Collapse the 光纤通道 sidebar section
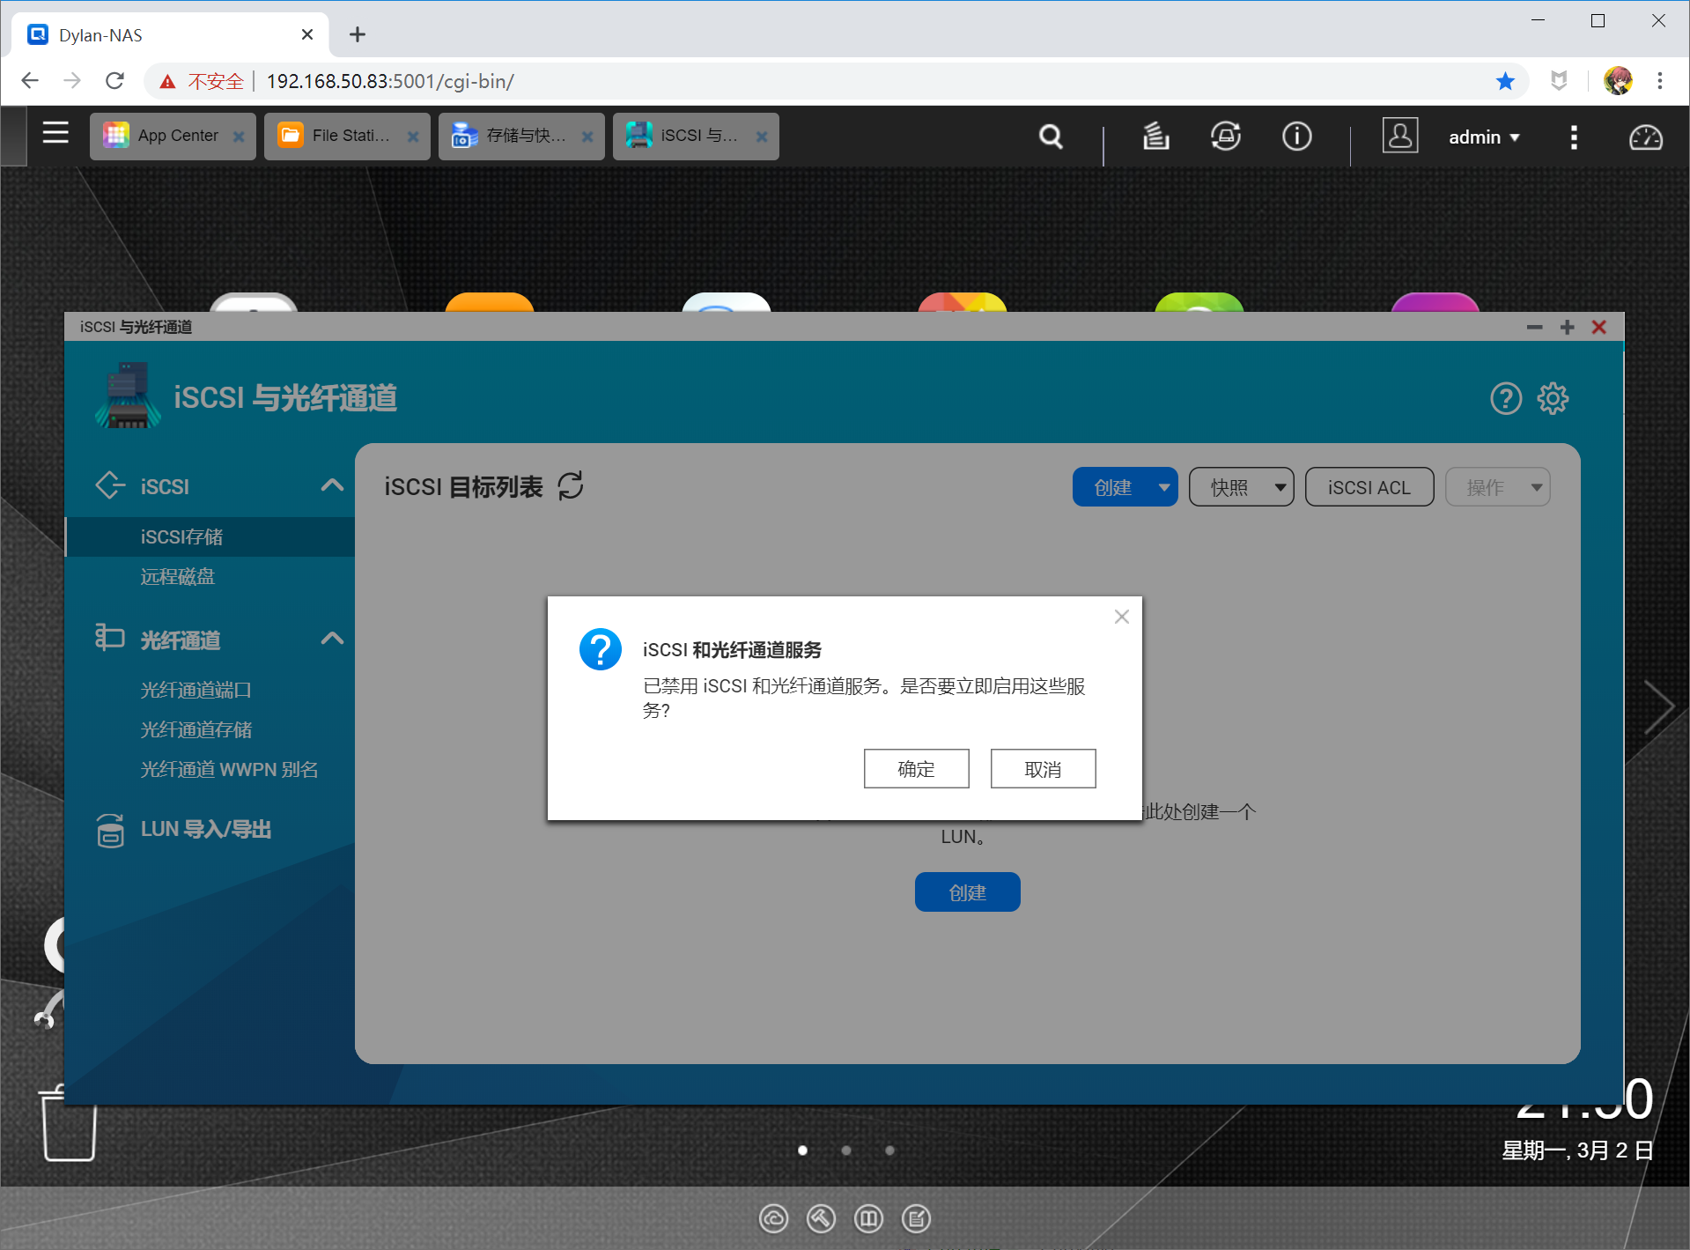The image size is (1690, 1250). click(332, 639)
